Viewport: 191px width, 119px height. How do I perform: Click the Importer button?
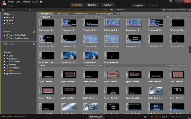(x=139, y=5)
